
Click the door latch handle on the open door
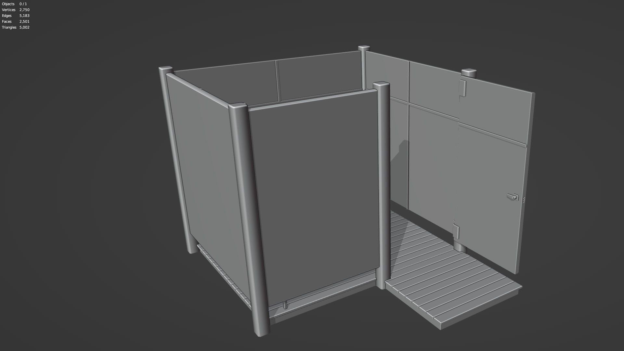(x=513, y=197)
